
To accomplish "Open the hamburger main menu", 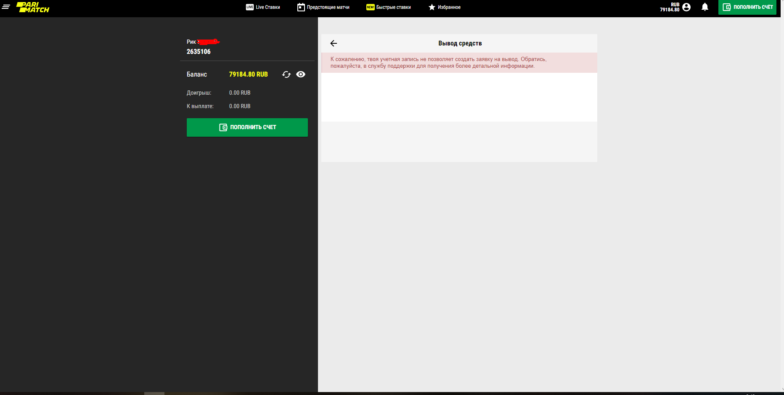I will point(6,7).
